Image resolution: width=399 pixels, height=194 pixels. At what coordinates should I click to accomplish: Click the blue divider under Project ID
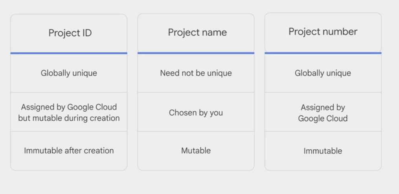(69, 53)
